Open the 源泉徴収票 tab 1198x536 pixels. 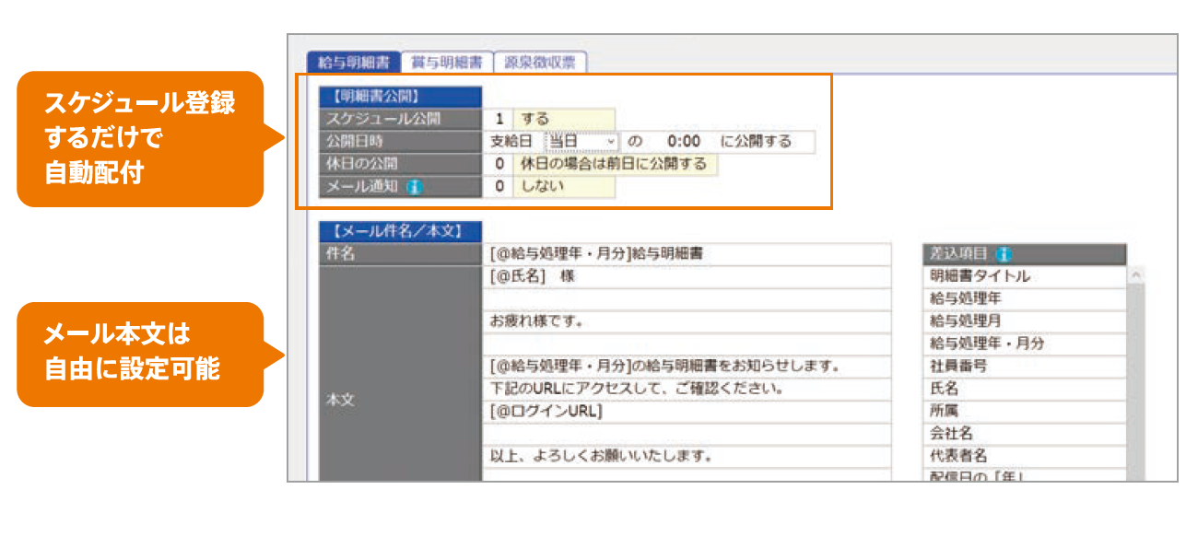pos(540,63)
